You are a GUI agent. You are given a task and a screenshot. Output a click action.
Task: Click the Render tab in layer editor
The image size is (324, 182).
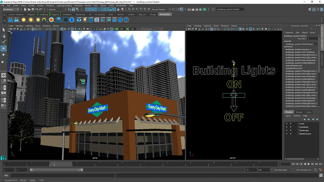299,112
